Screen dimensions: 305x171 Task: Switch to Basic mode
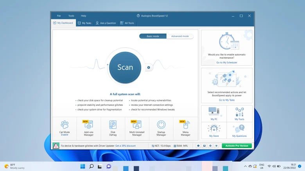(152, 36)
